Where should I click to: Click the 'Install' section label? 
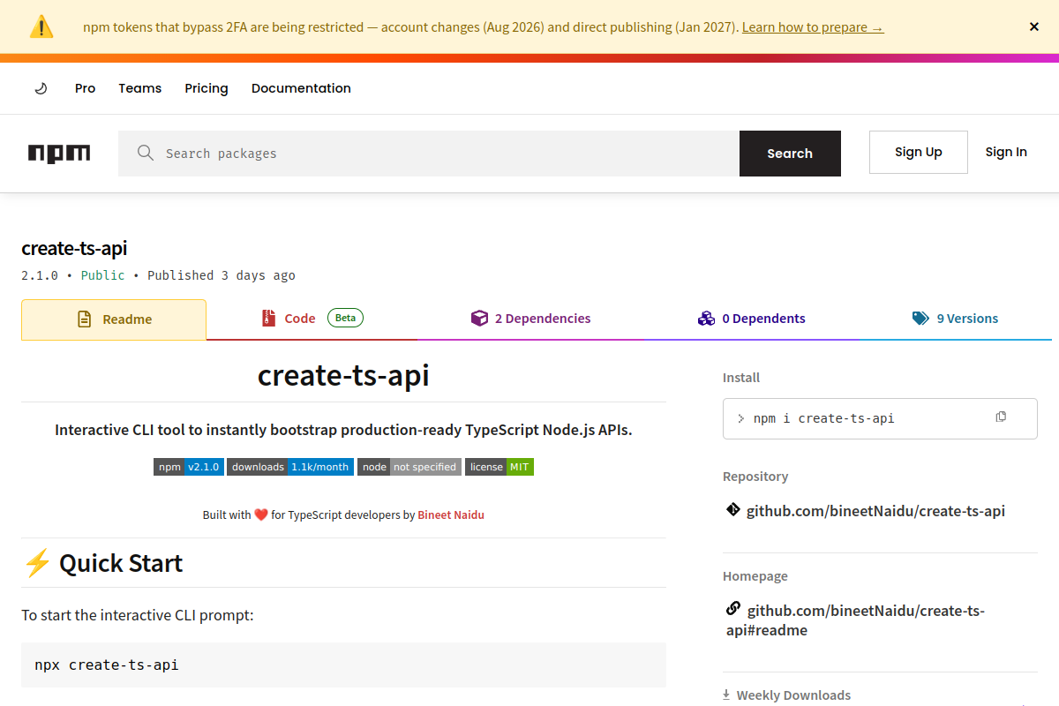pyautogui.click(x=741, y=378)
